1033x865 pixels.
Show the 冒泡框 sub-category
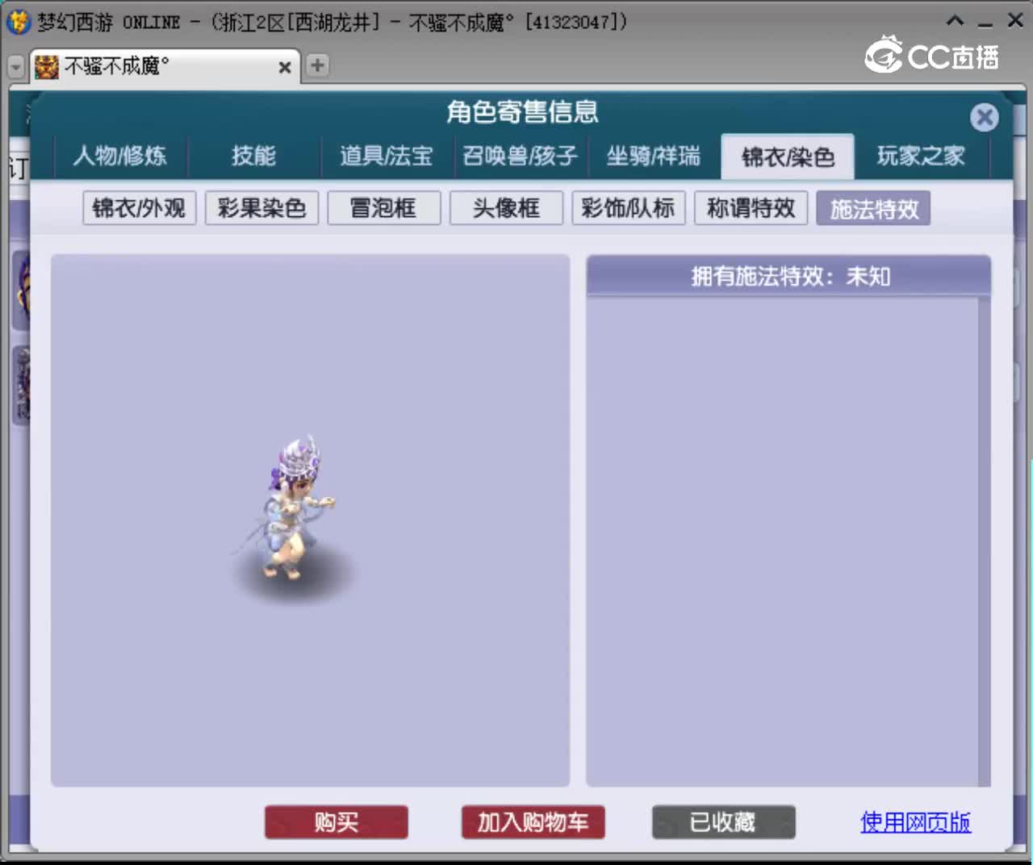coord(384,208)
